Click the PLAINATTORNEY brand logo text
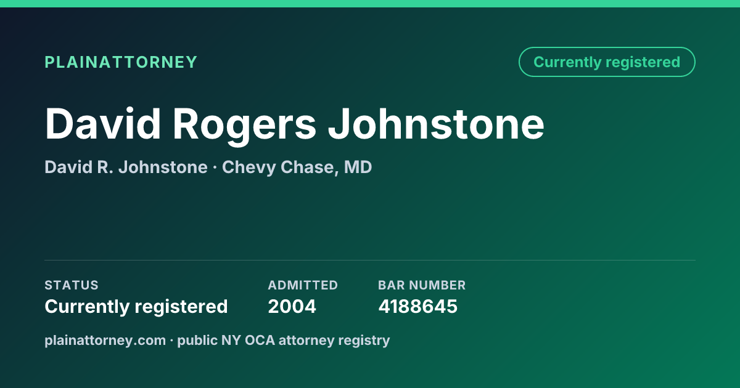 click(121, 62)
